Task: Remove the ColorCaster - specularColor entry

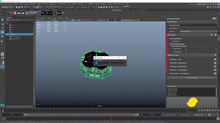Action: (215, 67)
